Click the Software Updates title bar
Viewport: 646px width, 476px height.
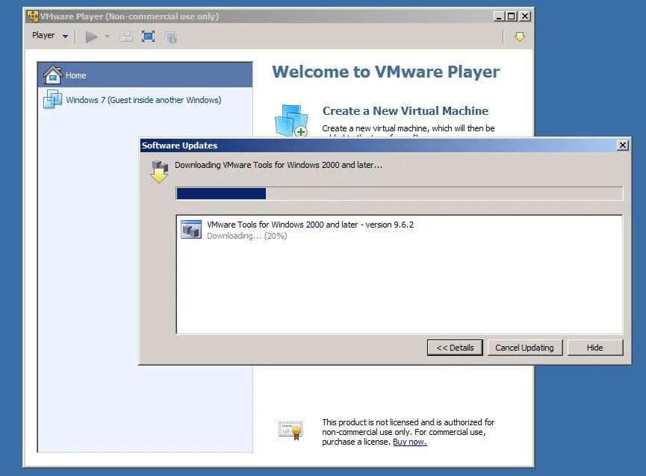pos(378,145)
